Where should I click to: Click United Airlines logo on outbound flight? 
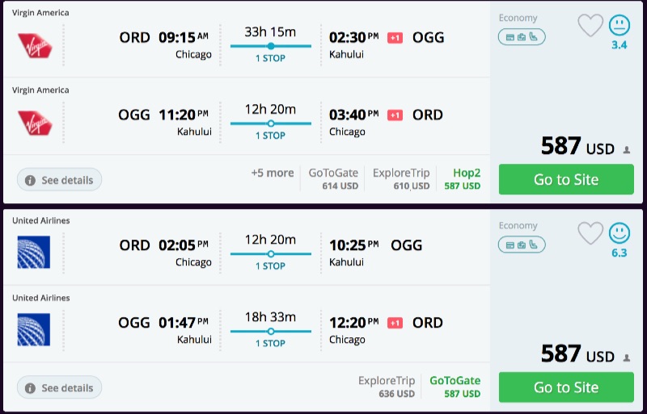click(x=34, y=253)
